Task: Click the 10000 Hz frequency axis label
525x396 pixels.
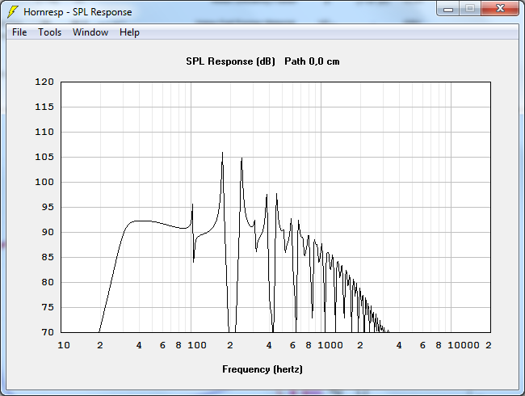Action: coord(464,345)
